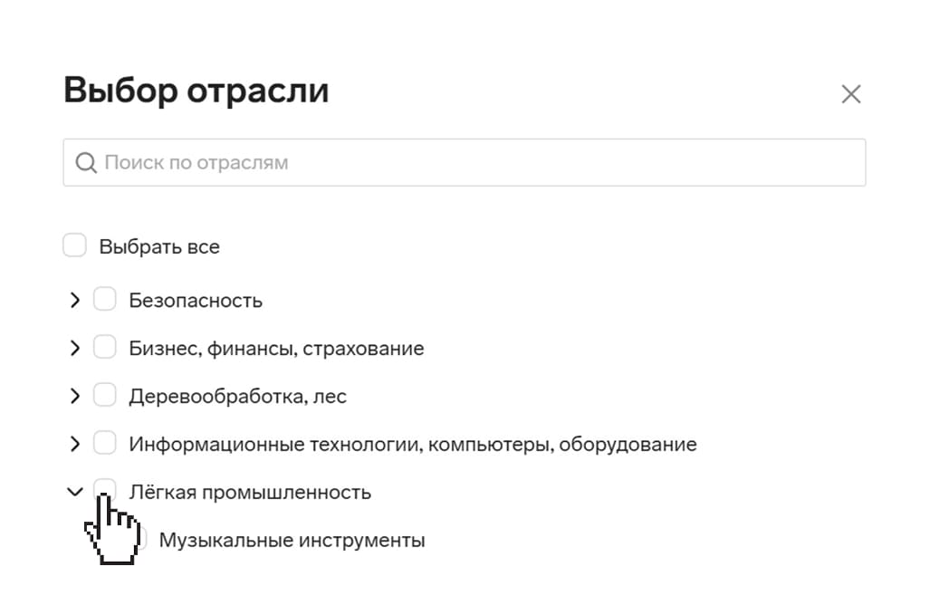The width and height of the screenshot is (949, 605).
Task: Click the 'Выбрать все' label text
Action: [159, 246]
